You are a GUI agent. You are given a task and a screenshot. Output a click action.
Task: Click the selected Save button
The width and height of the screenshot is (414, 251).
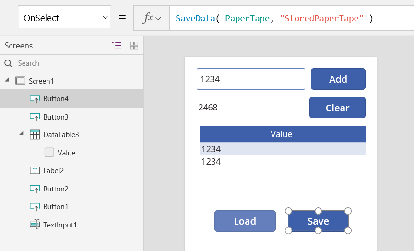(318, 221)
